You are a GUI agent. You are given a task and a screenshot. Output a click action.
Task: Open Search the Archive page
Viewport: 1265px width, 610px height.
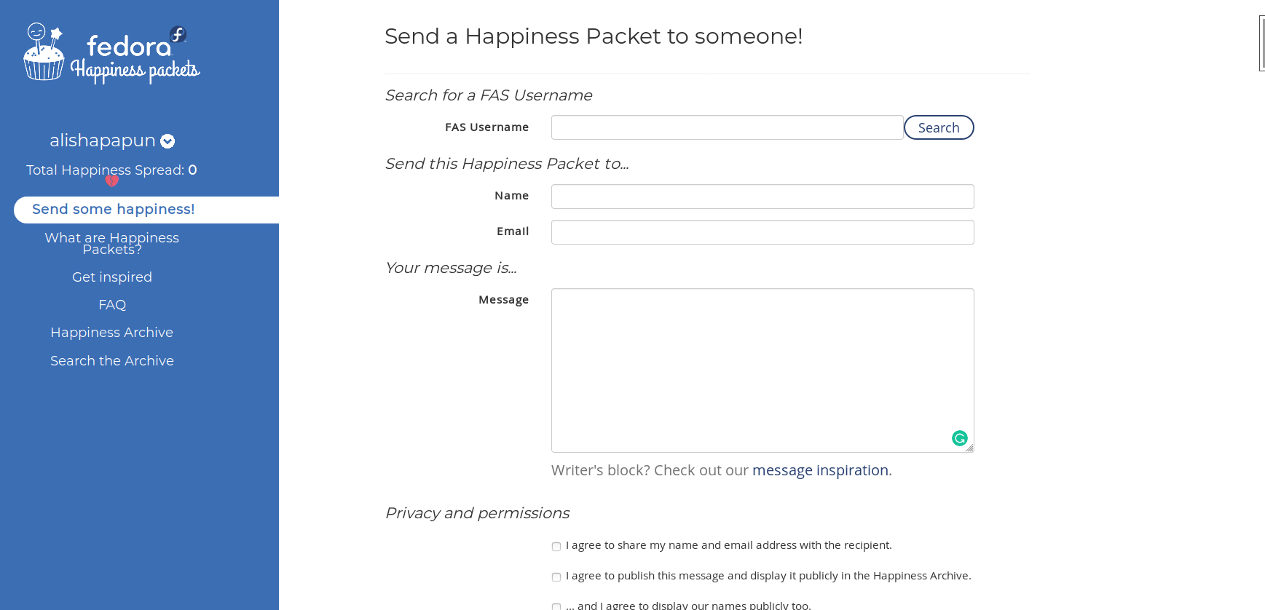tap(112, 361)
